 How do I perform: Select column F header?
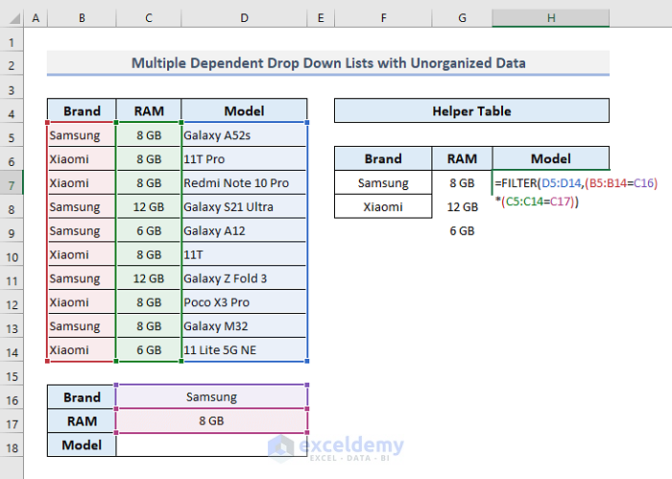tap(383, 18)
